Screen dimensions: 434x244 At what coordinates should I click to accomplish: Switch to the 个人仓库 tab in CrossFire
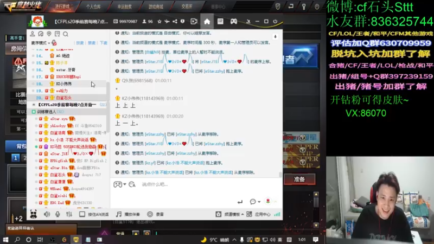click(x=93, y=7)
